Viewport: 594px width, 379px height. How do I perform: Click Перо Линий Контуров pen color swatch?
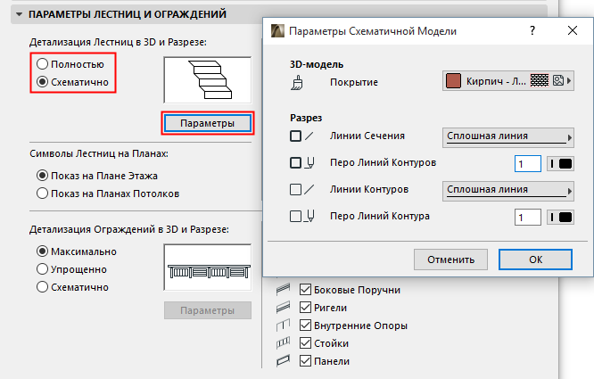(559, 163)
